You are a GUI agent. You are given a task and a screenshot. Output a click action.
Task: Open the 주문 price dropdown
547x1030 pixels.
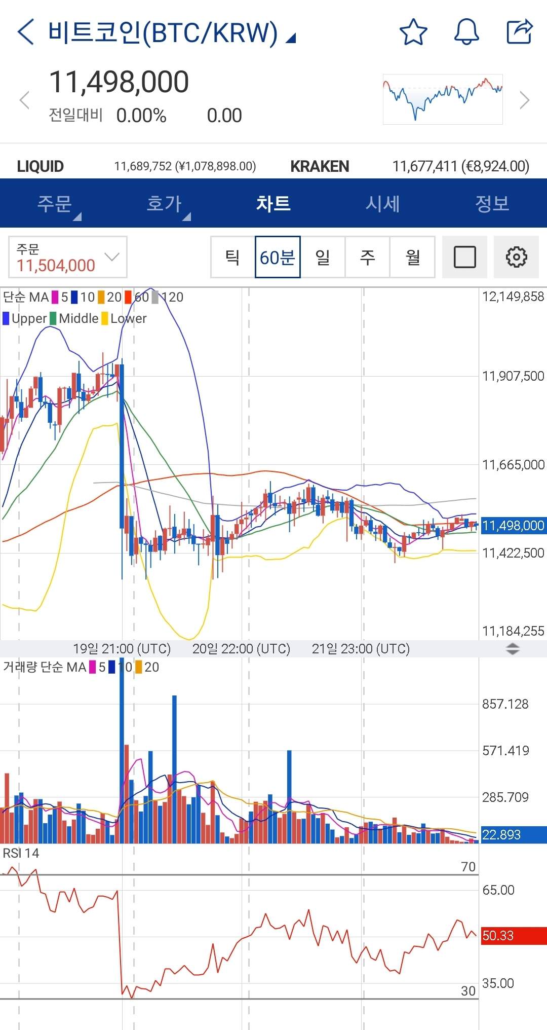click(68, 257)
